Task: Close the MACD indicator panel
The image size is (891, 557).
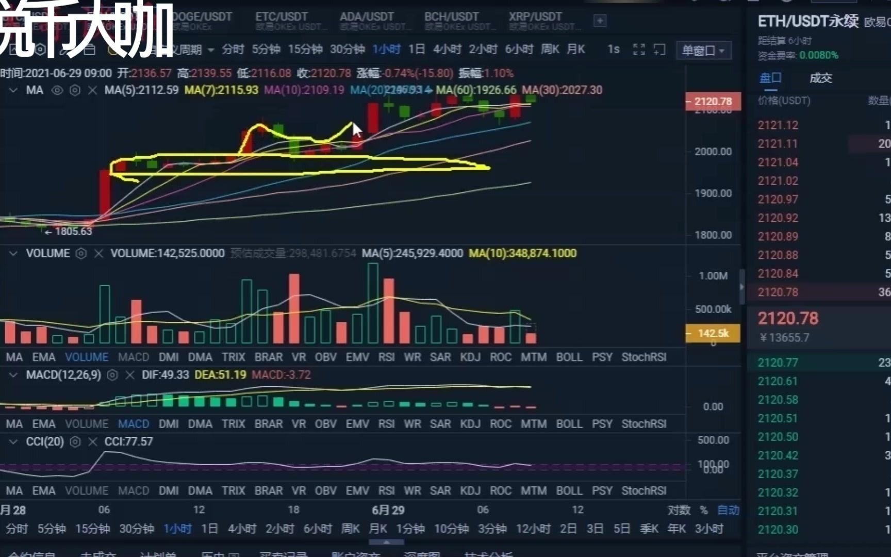Action: point(130,375)
